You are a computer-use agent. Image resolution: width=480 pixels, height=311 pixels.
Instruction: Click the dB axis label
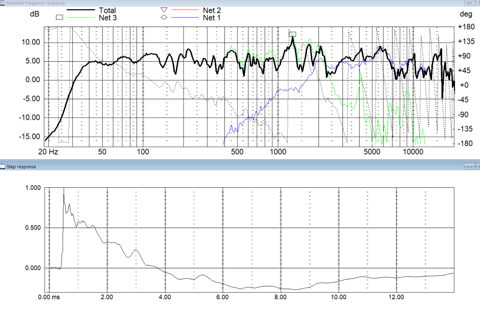[x=35, y=14]
